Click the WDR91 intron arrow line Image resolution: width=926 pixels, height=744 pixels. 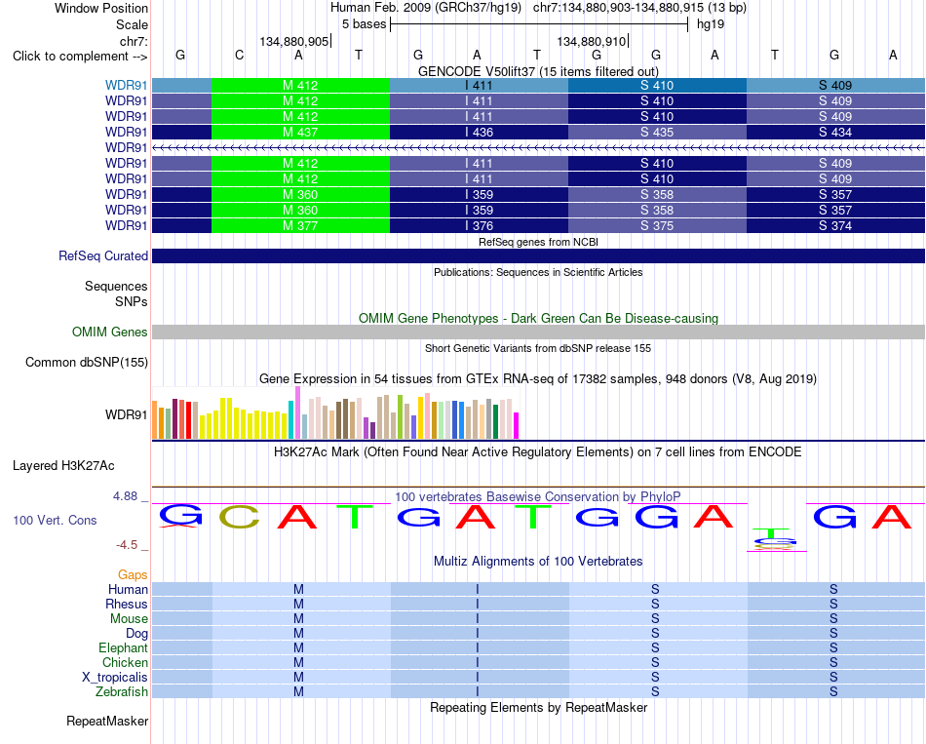[538, 148]
